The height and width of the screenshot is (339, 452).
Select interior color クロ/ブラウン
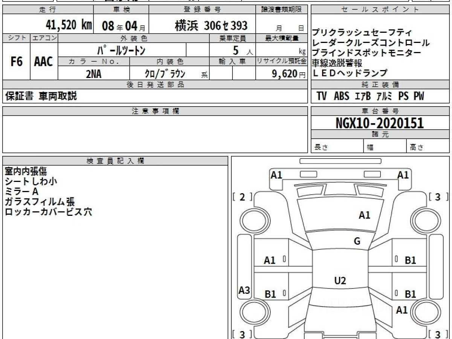point(165,73)
